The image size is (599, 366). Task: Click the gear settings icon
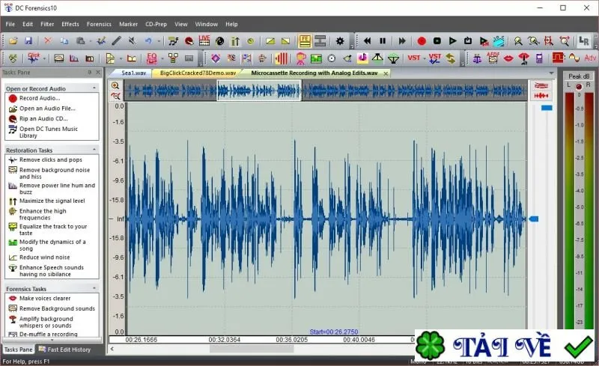coord(340,41)
